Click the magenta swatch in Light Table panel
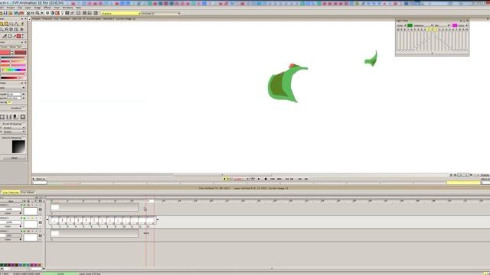490x275 pixels. 455,25
